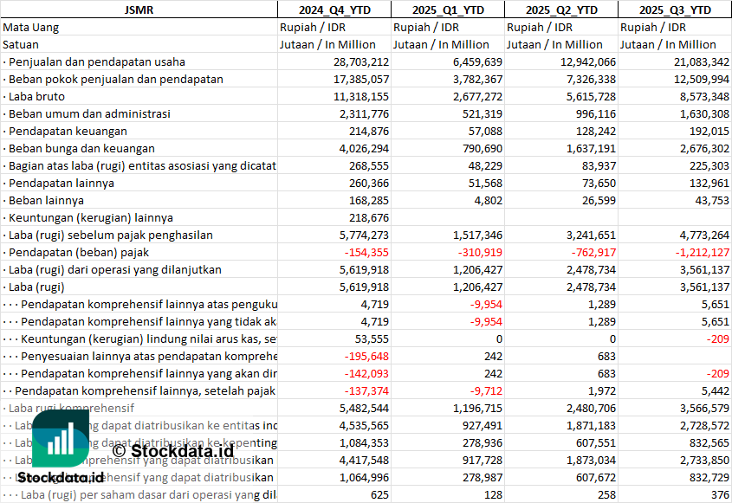Click cell value 832,729
Screen dimensions: 732x503
click(x=709, y=477)
